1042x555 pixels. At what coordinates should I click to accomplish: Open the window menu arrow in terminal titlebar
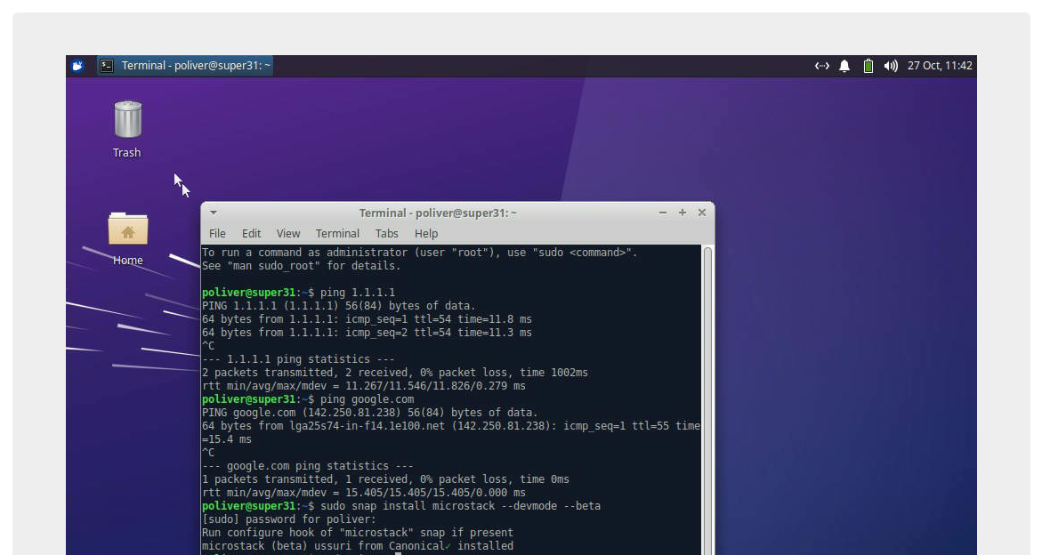(214, 213)
